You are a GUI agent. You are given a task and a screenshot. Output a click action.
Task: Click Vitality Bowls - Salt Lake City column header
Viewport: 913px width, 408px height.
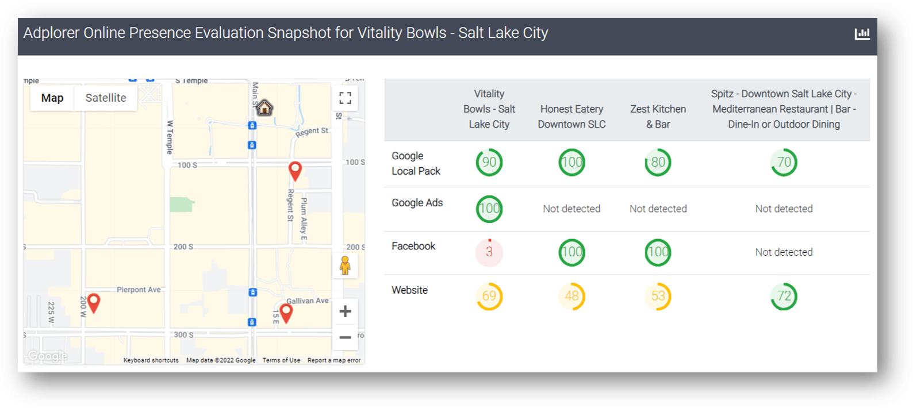pos(489,109)
